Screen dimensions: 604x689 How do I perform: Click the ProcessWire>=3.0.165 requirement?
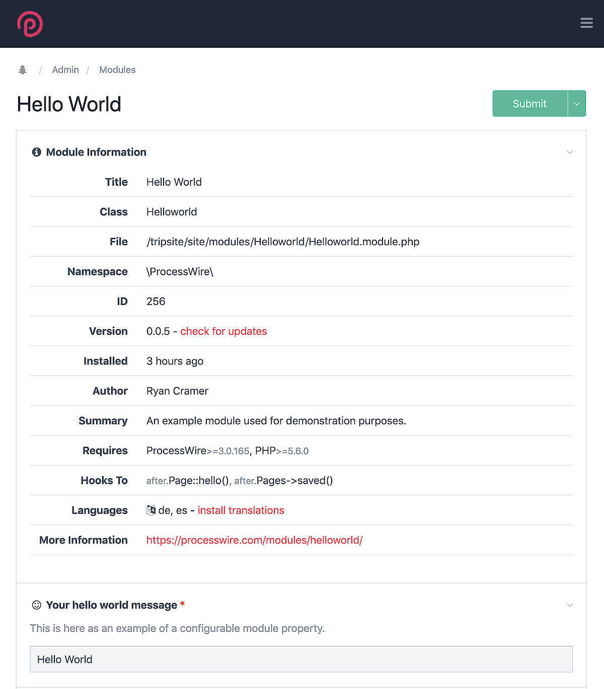[x=198, y=451]
